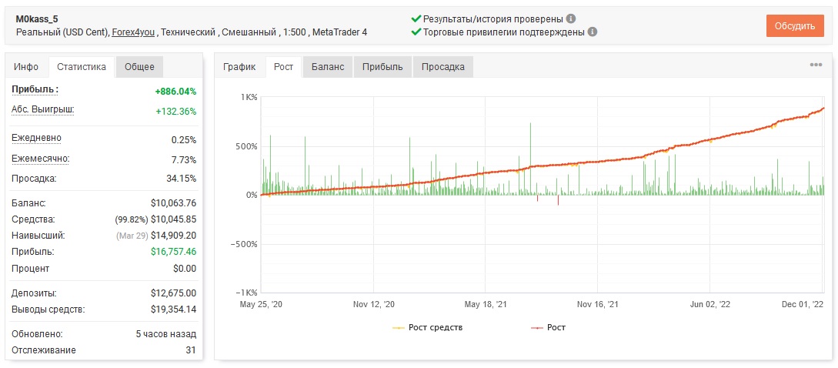838x368 pixels.
Task: Open the Баланс chart tab
Action: (x=328, y=67)
